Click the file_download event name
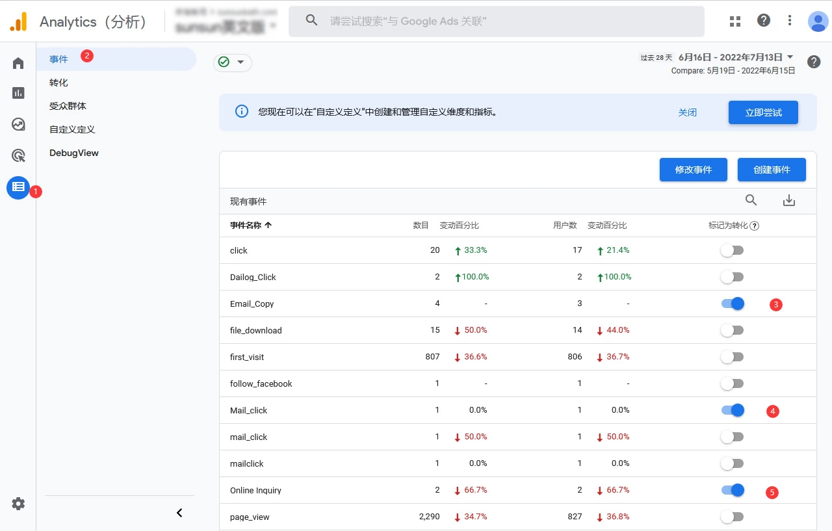 click(x=255, y=330)
